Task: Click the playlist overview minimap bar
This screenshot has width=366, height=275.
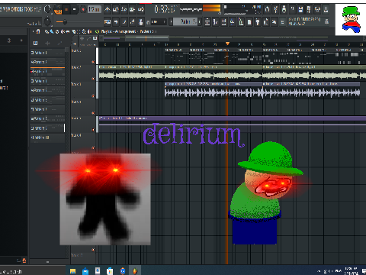Action: click(x=231, y=38)
